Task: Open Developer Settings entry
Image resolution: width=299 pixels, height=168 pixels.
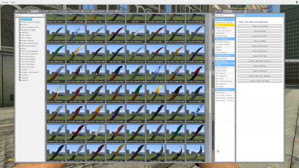Action: [x=225, y=45]
